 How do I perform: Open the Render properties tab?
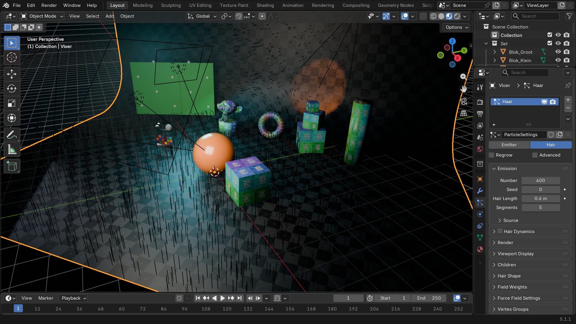[480, 102]
